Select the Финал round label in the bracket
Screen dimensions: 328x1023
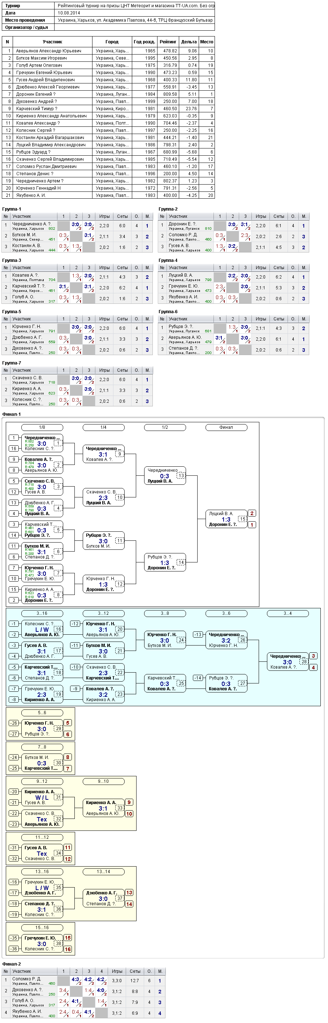(x=226, y=427)
